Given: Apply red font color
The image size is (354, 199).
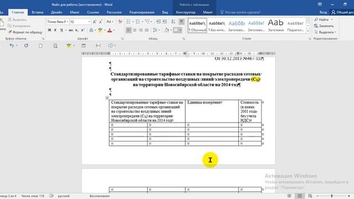Looking at the screenshot, I should tap(110, 30).
